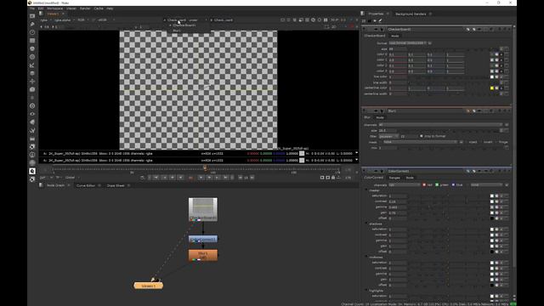Viewport: 544px width, 306px height.
Task: Open the Blur channels dropdown
Action: tap(440, 125)
